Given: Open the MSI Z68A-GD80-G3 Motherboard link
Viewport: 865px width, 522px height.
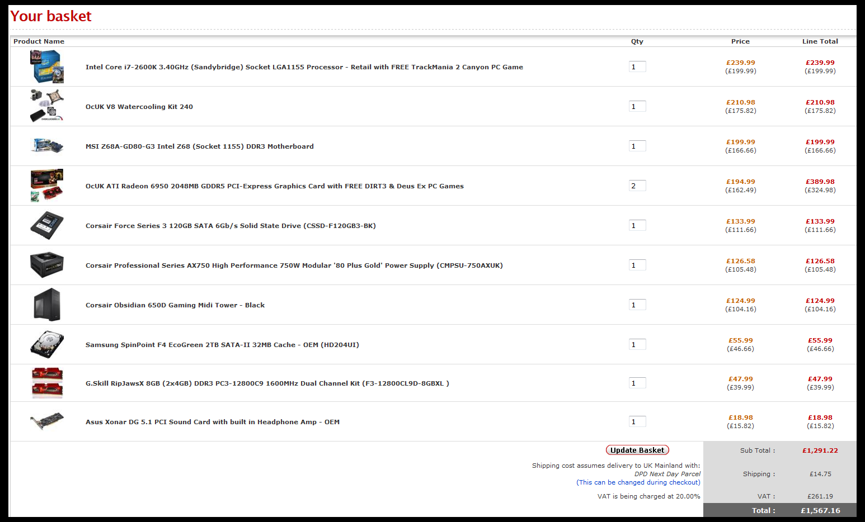Looking at the screenshot, I should (200, 146).
